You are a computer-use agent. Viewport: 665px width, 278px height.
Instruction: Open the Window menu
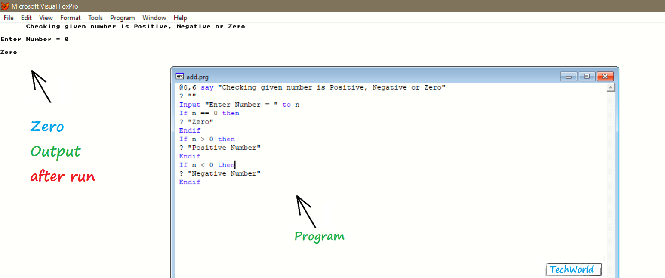(154, 18)
